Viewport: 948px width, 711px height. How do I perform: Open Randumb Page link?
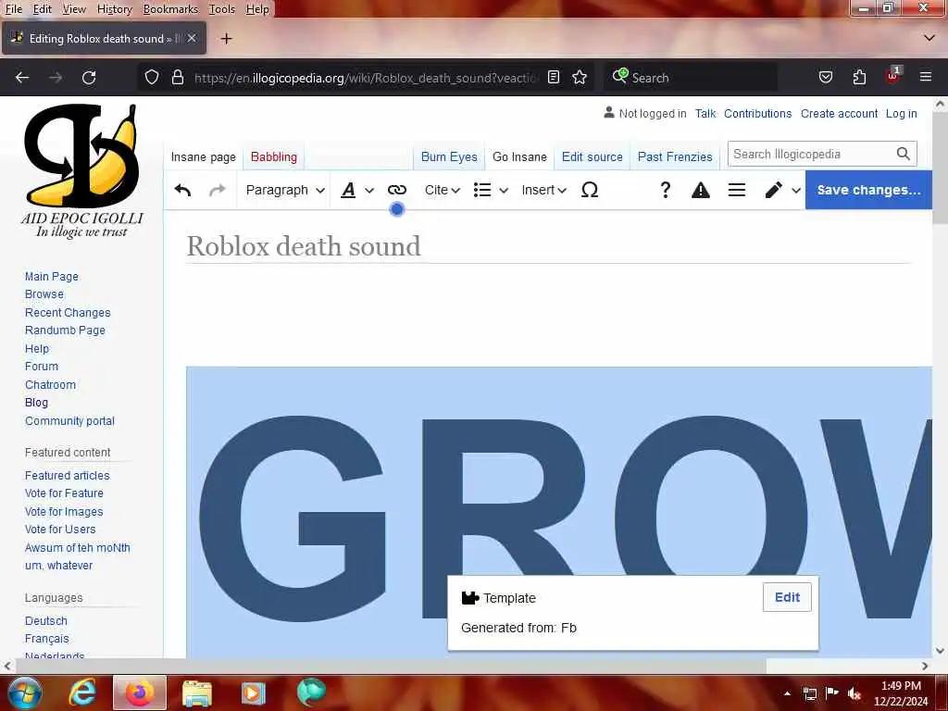pyautogui.click(x=65, y=331)
